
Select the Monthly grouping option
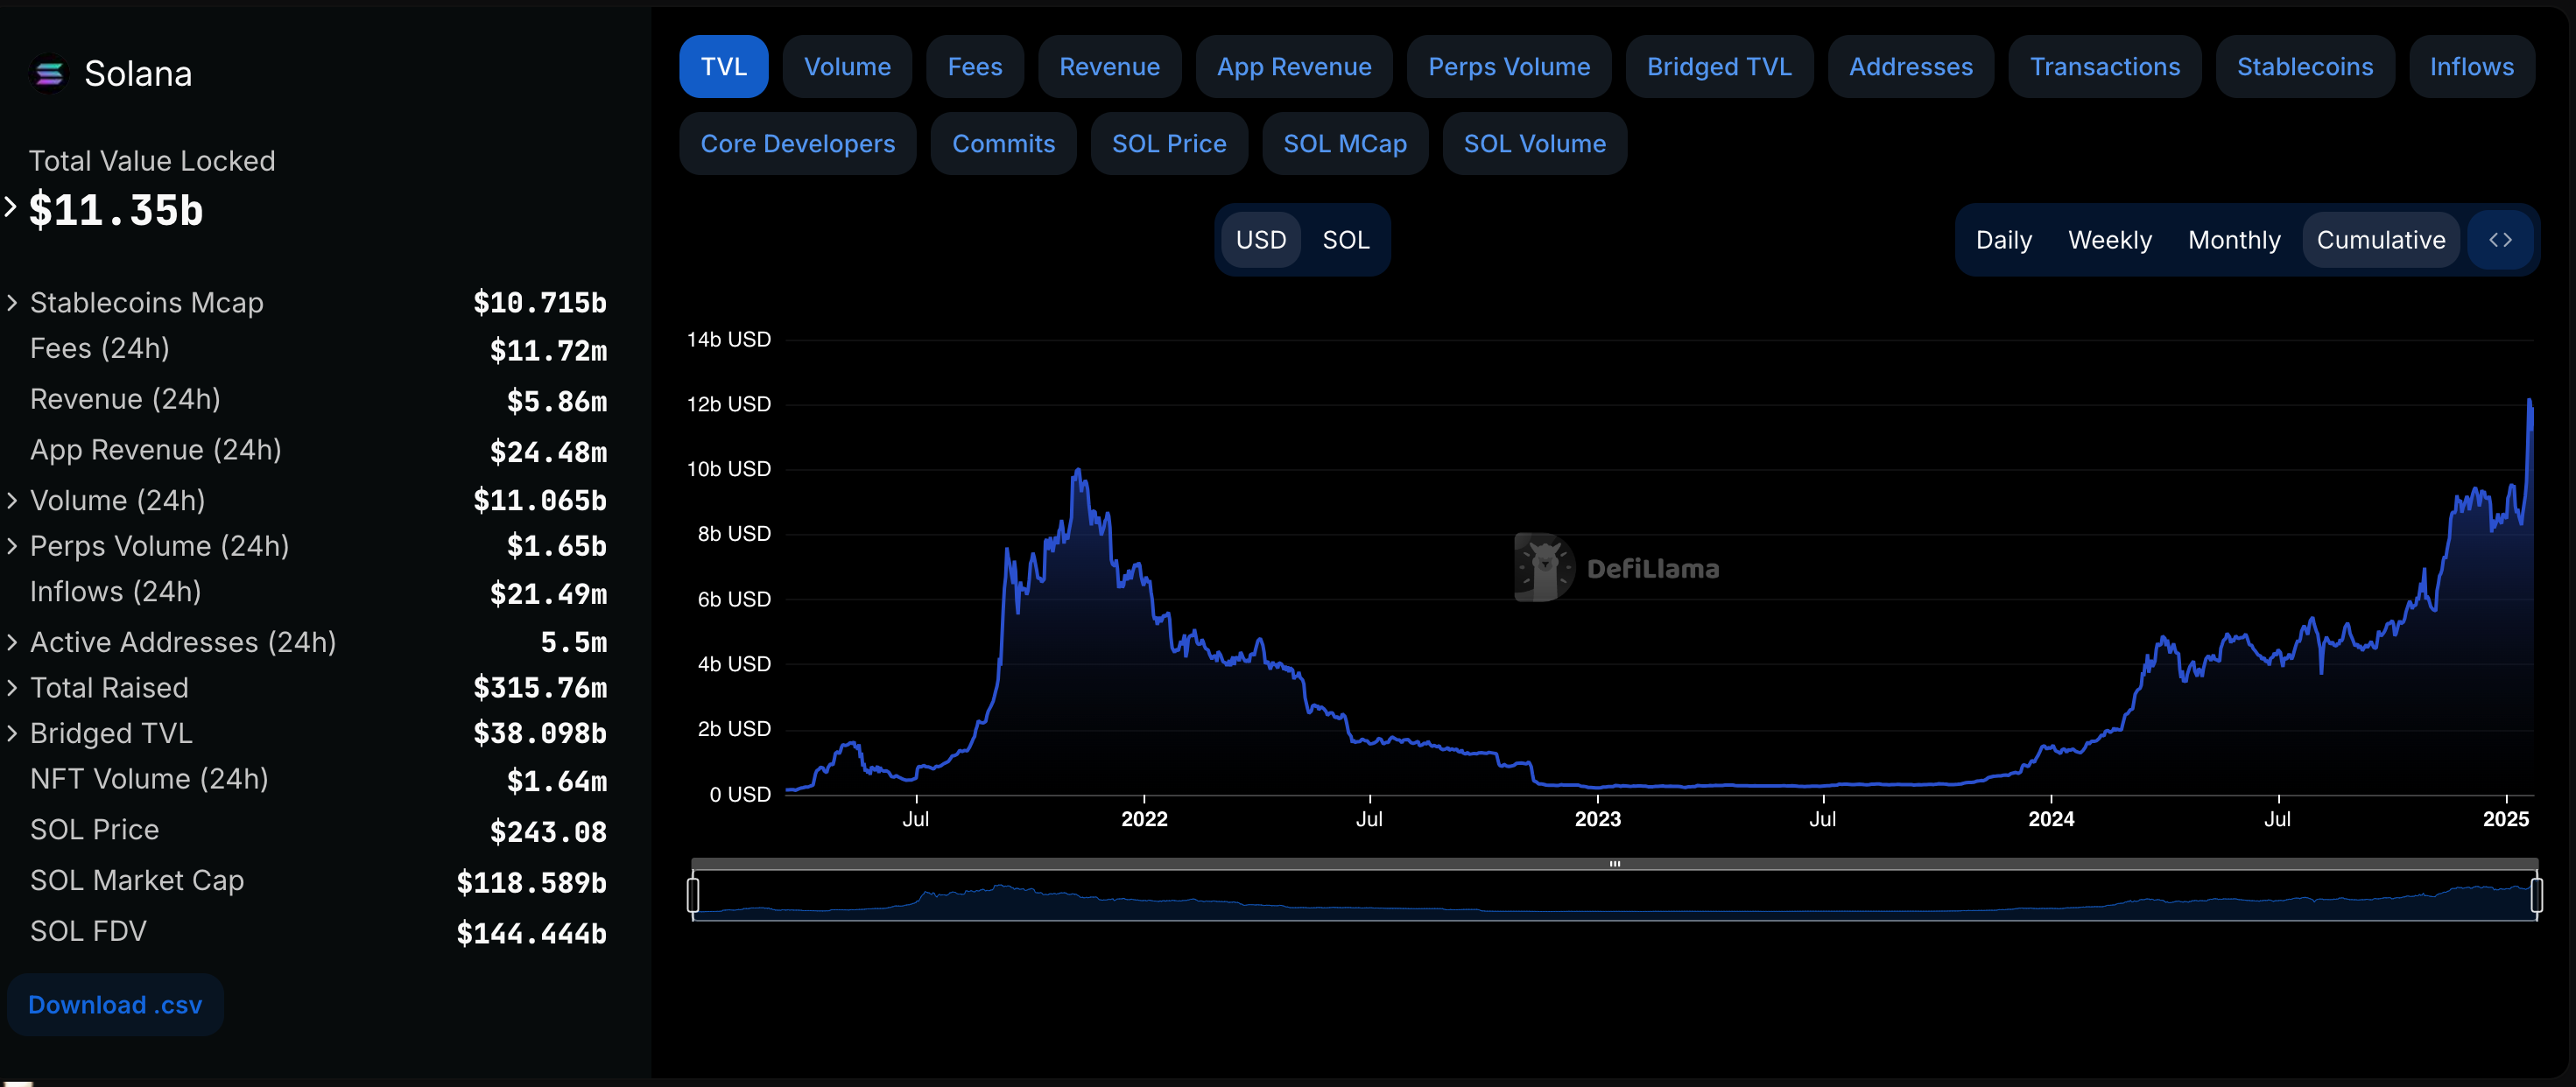pyautogui.click(x=2233, y=240)
